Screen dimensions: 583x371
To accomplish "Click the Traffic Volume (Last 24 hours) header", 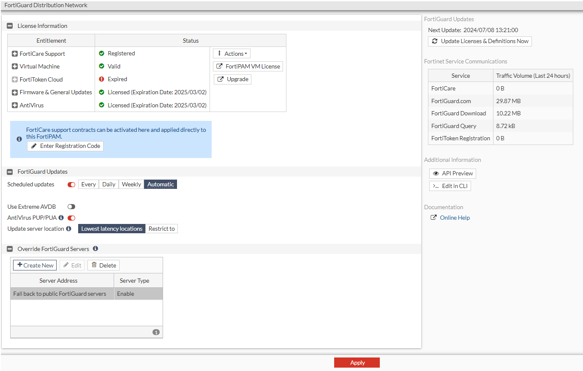I will (533, 76).
